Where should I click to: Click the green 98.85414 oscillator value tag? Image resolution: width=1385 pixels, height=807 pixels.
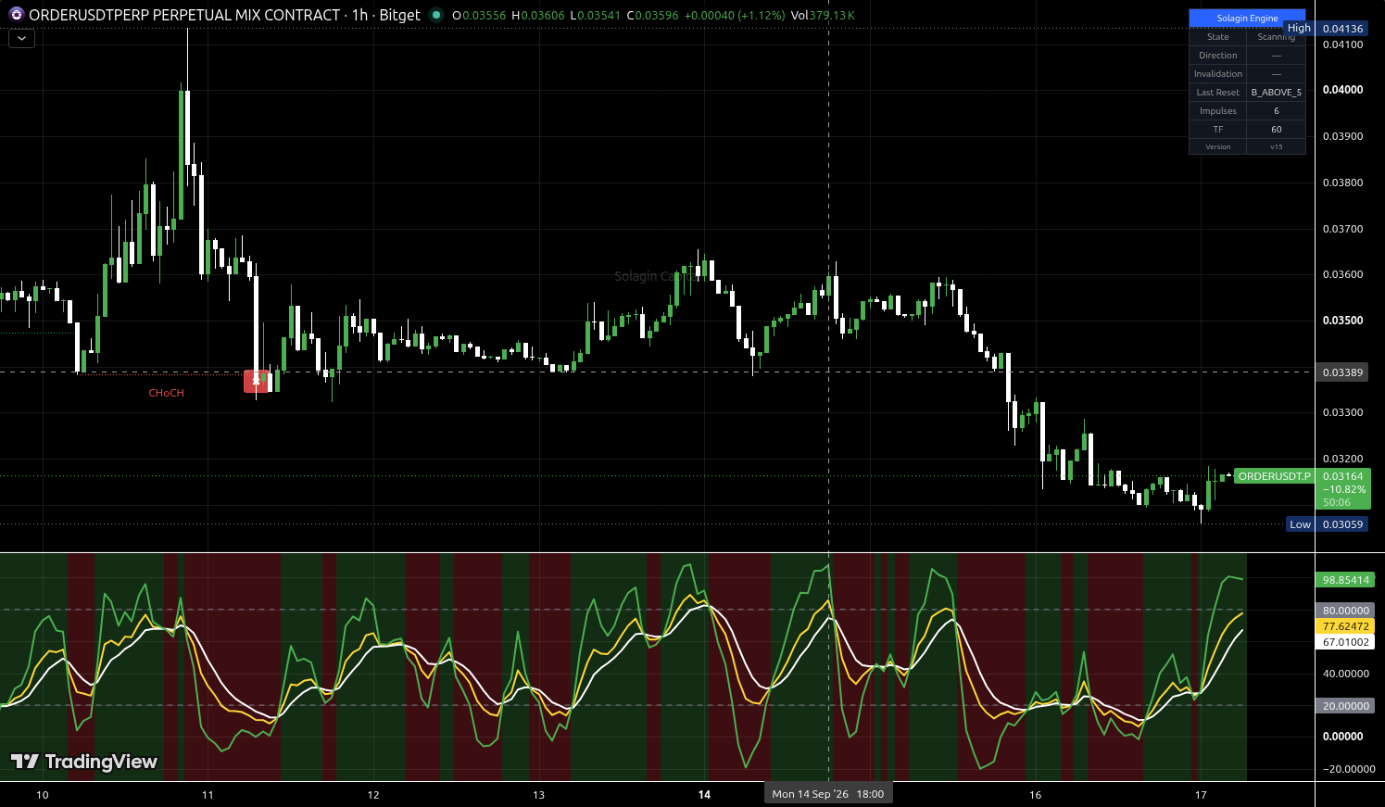pos(1345,580)
